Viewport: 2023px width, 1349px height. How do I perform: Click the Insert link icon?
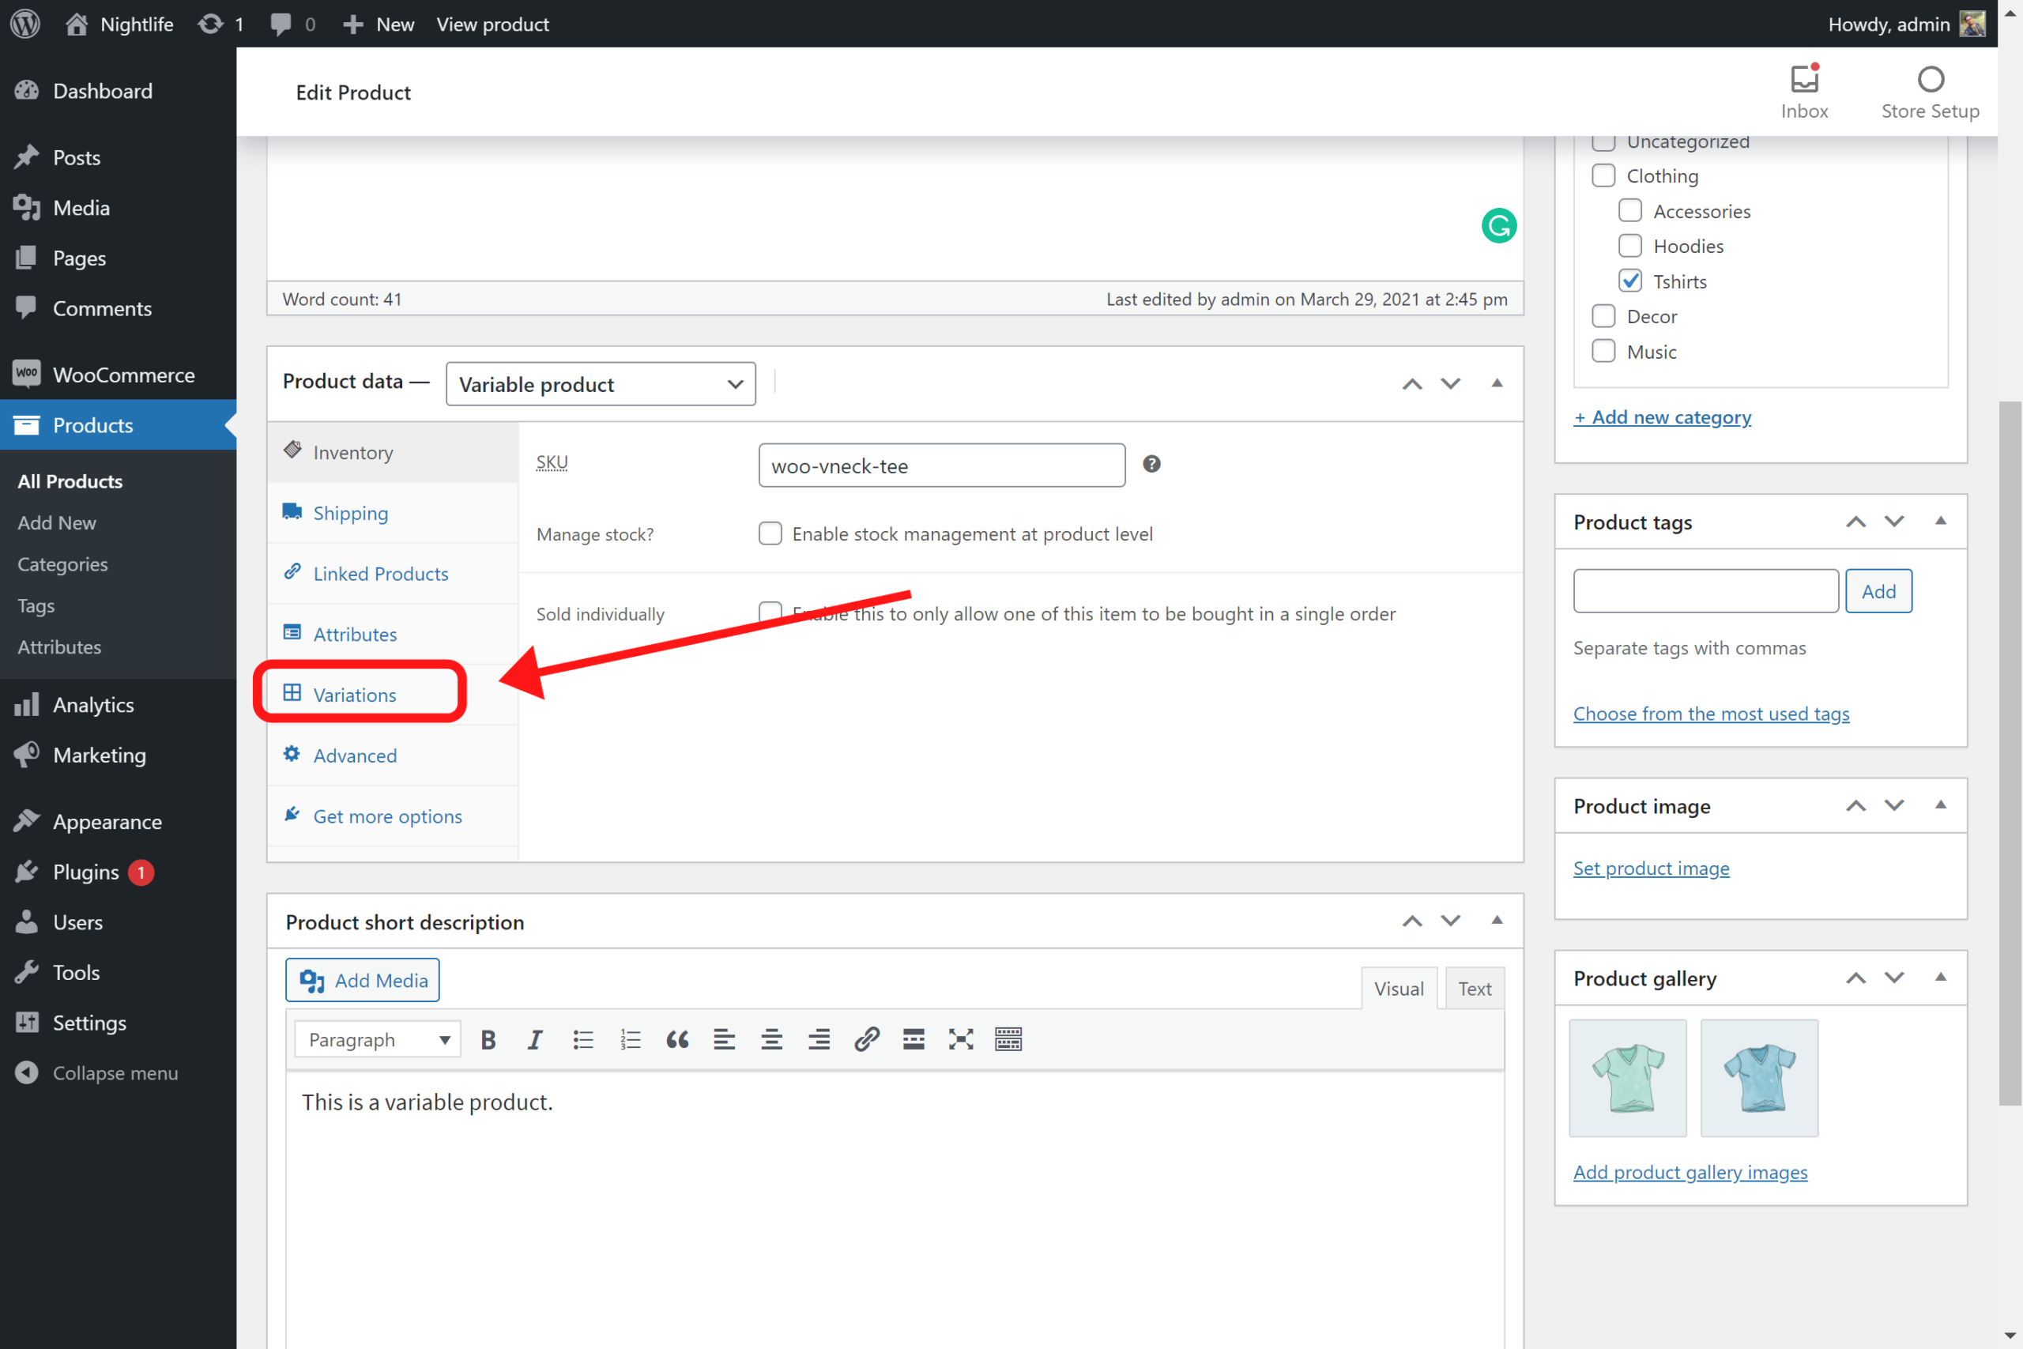pyautogui.click(x=866, y=1039)
